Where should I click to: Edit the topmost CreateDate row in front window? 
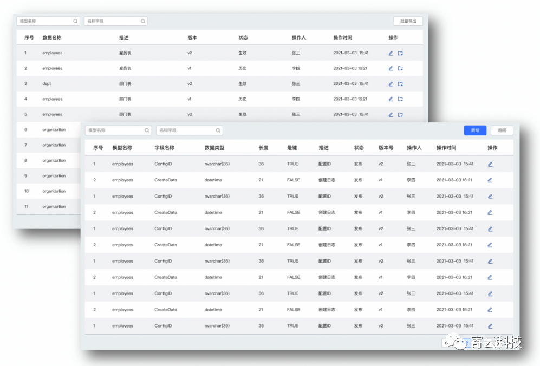pos(490,180)
